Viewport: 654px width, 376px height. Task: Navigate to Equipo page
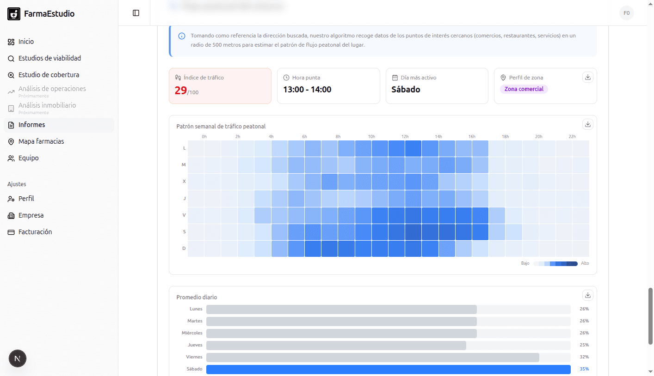(28, 158)
